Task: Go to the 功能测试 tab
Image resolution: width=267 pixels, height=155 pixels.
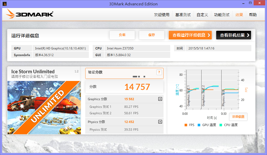Action: [x=222, y=15]
